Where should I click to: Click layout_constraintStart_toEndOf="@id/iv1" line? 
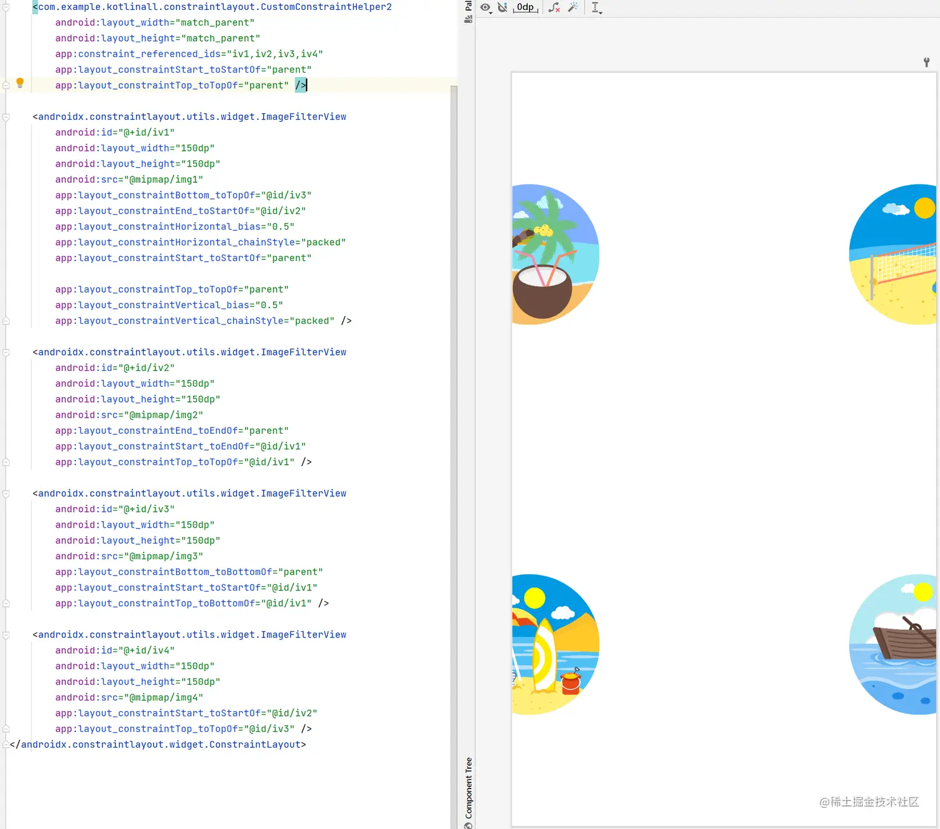pyautogui.click(x=180, y=446)
